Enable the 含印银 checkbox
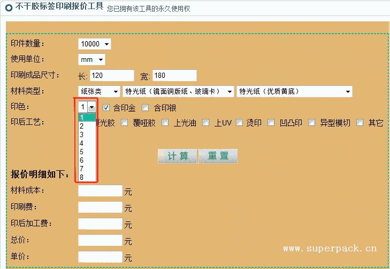 click(146, 107)
